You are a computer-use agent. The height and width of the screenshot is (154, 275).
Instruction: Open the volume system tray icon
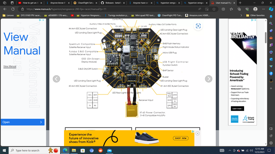click(251, 150)
